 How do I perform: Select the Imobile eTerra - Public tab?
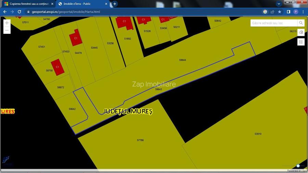[x=81, y=4]
